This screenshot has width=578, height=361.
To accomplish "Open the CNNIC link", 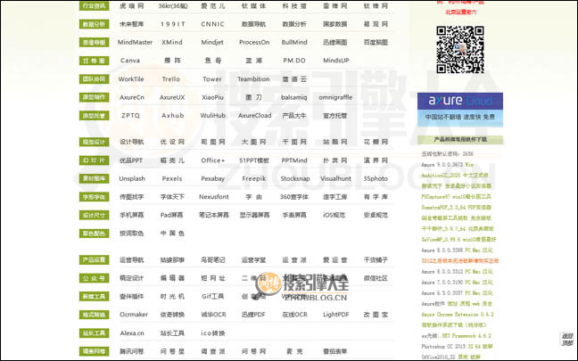I will click(212, 24).
